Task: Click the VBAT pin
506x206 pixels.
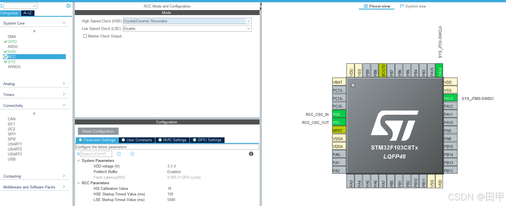Action: tap(339, 82)
